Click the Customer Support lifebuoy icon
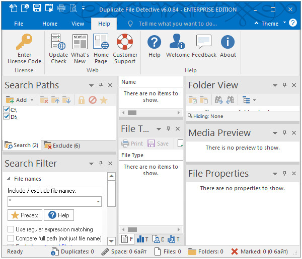The width and height of the screenshot is (302, 259). pos(125,42)
